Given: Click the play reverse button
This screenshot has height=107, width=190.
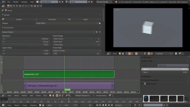Looking at the screenshot, I should coord(103,105).
